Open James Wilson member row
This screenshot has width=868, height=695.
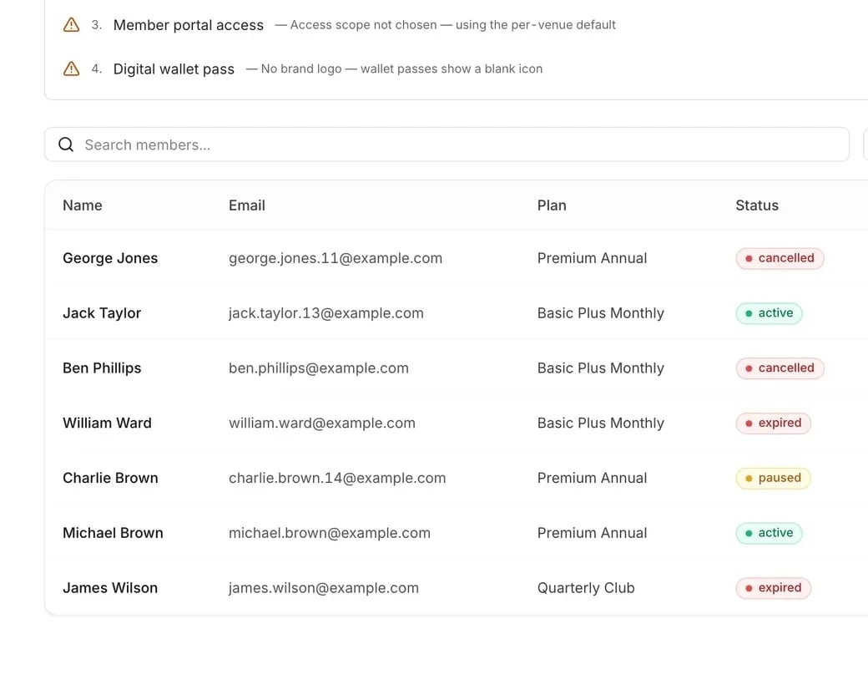pyautogui.click(x=457, y=587)
